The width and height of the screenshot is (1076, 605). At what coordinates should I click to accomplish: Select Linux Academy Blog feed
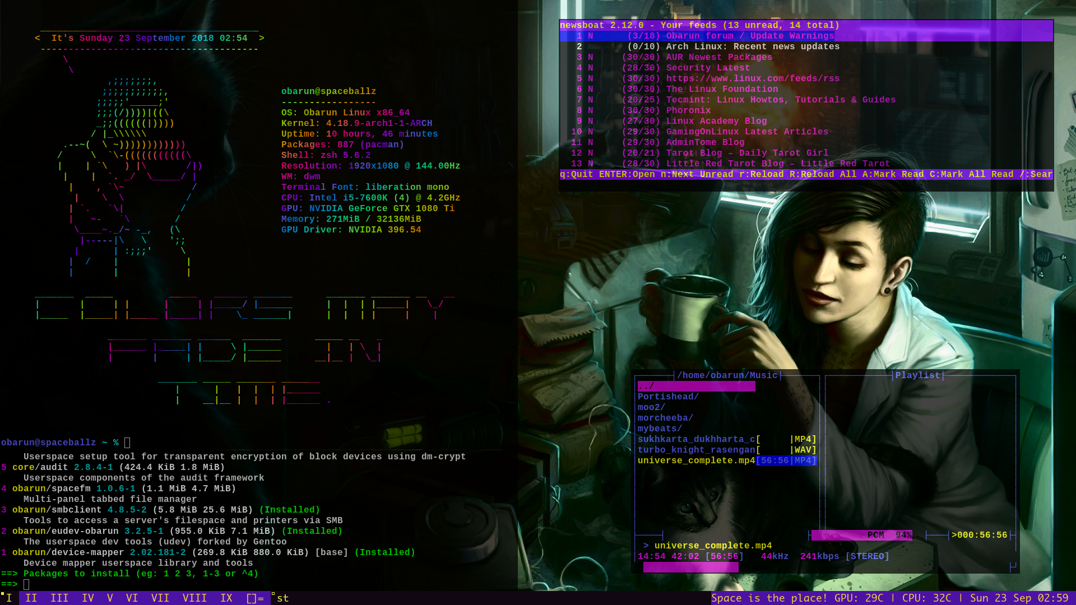[806, 121]
